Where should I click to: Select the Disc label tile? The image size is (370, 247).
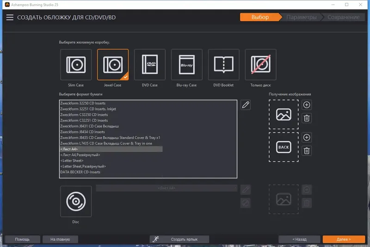pyautogui.click(x=76, y=201)
